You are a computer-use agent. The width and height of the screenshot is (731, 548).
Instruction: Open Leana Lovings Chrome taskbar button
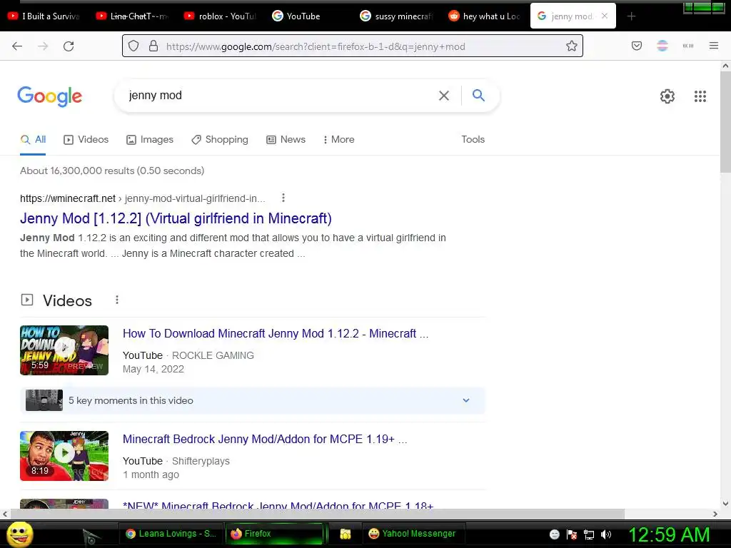coord(170,534)
